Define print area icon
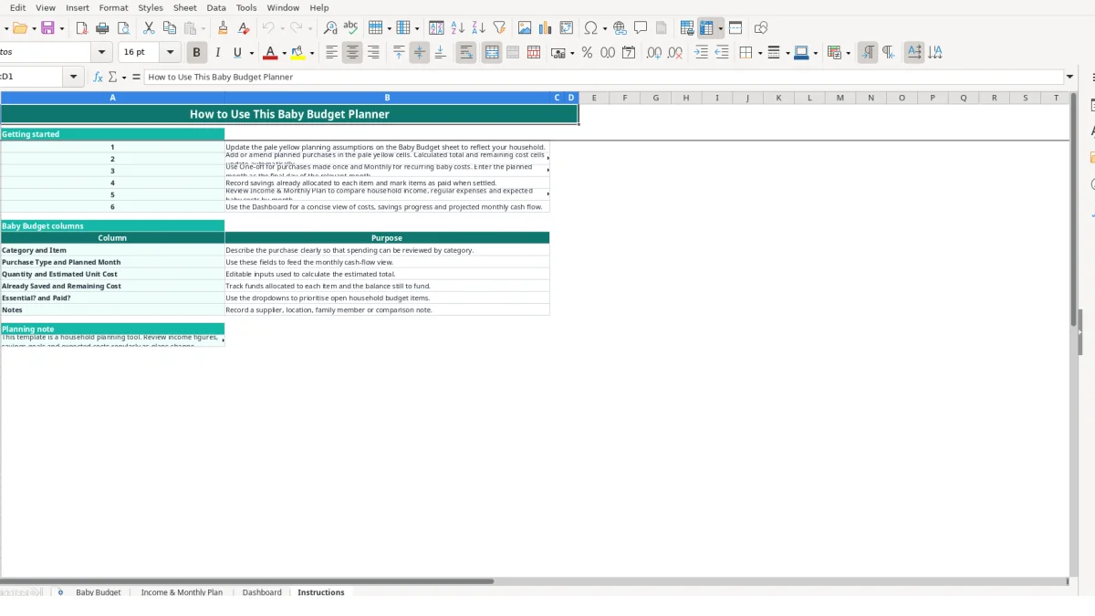The width and height of the screenshot is (1095, 616). coord(687,28)
